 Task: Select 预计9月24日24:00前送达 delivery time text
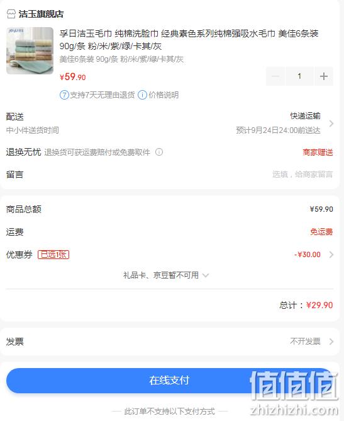coord(278,130)
